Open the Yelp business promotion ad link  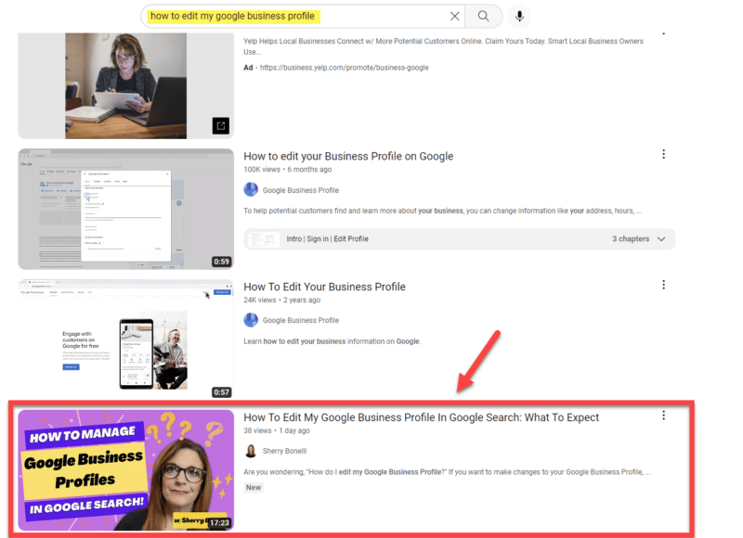pyautogui.click(x=344, y=67)
